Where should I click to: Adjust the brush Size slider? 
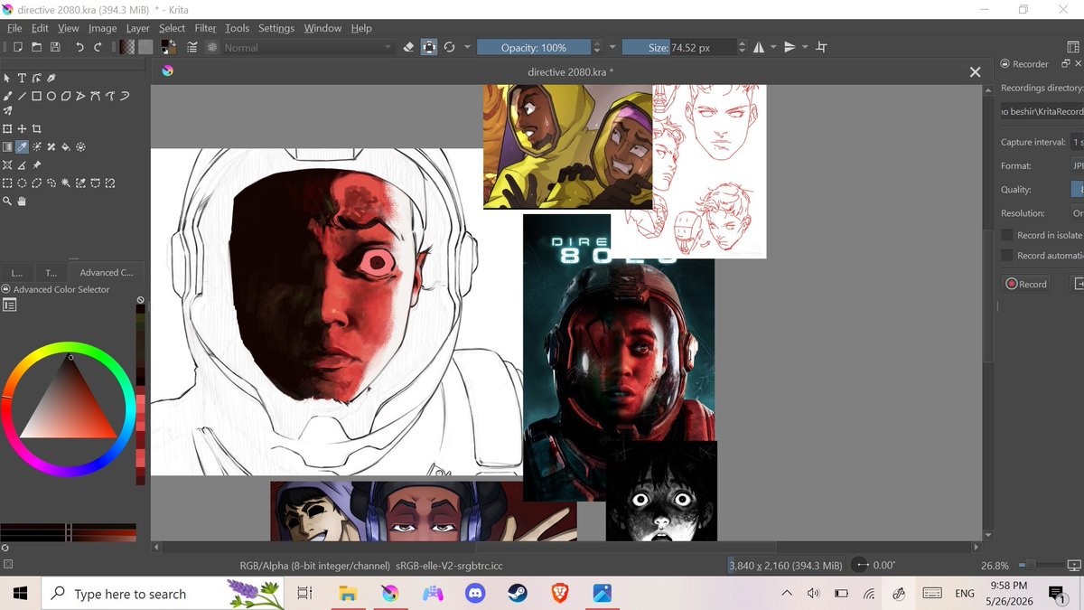coord(679,47)
